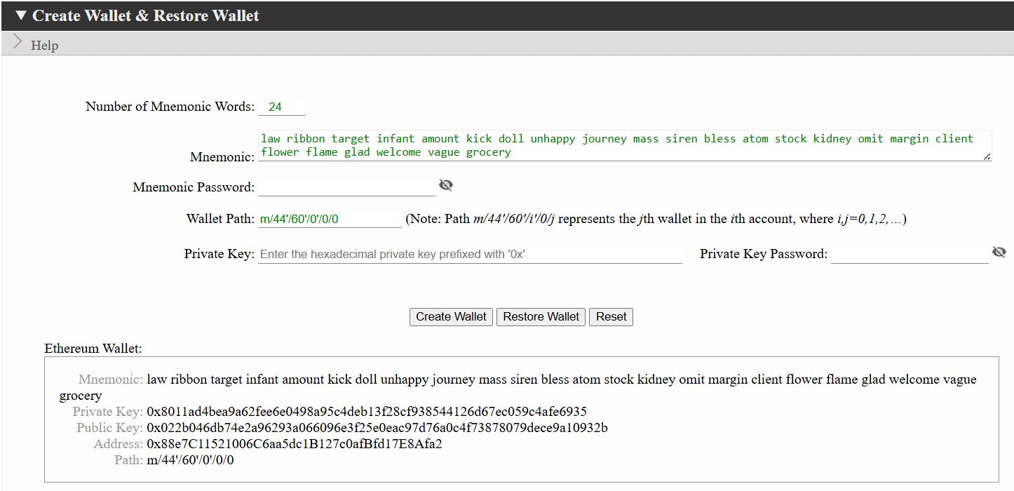
Task: Select the Wallet Path input field
Action: 330,219
